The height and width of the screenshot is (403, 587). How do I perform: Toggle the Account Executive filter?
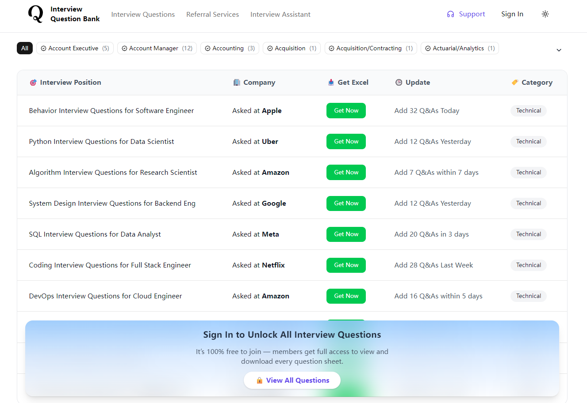point(74,48)
